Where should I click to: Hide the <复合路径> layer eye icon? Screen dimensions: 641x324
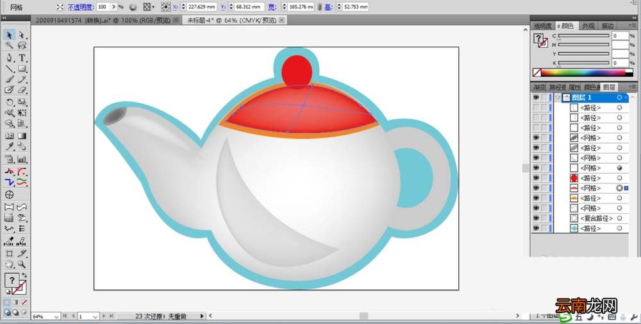(536, 218)
